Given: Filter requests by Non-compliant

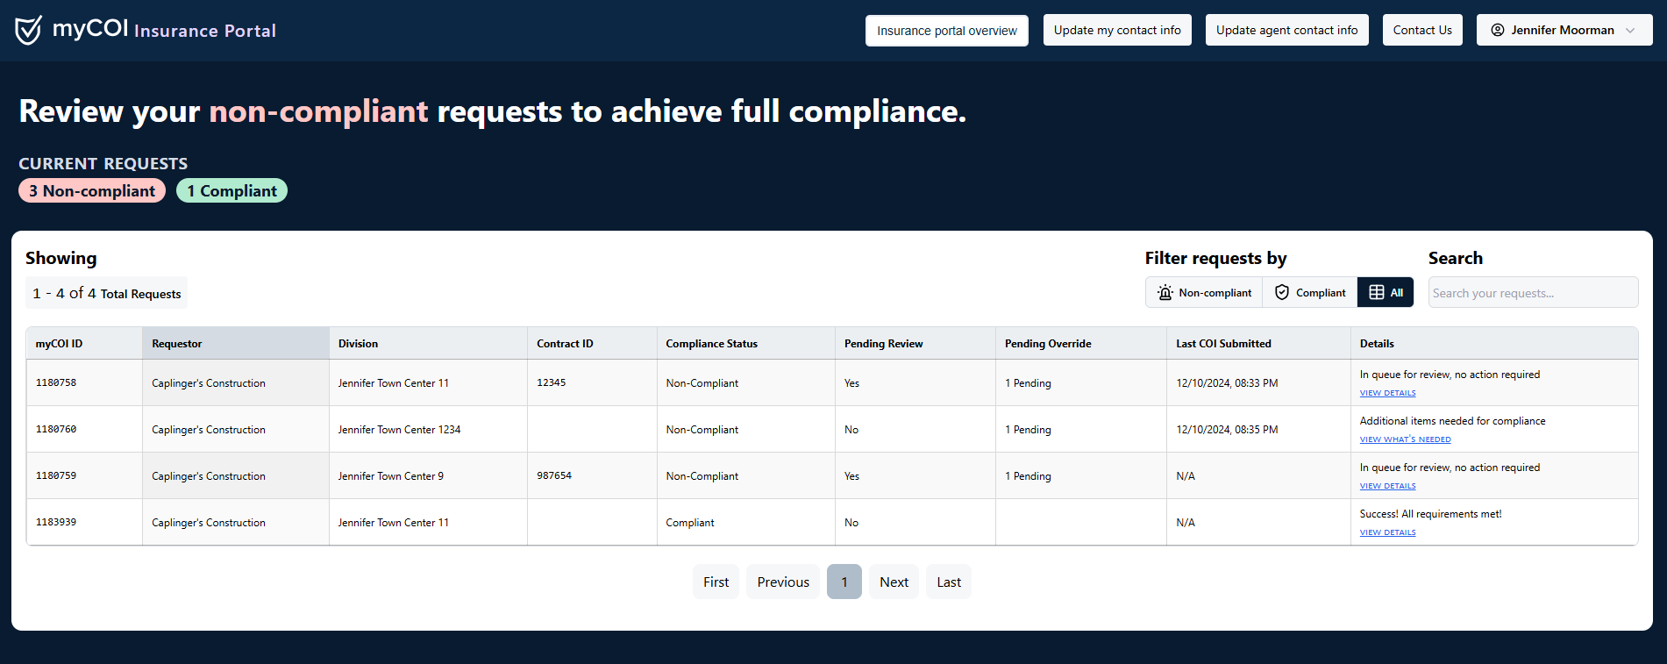Looking at the screenshot, I should [1204, 292].
